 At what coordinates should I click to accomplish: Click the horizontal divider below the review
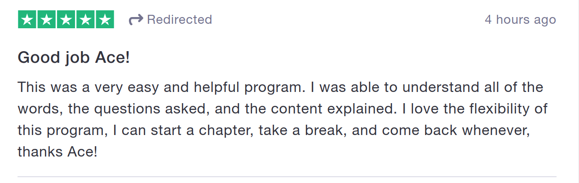click(287, 177)
